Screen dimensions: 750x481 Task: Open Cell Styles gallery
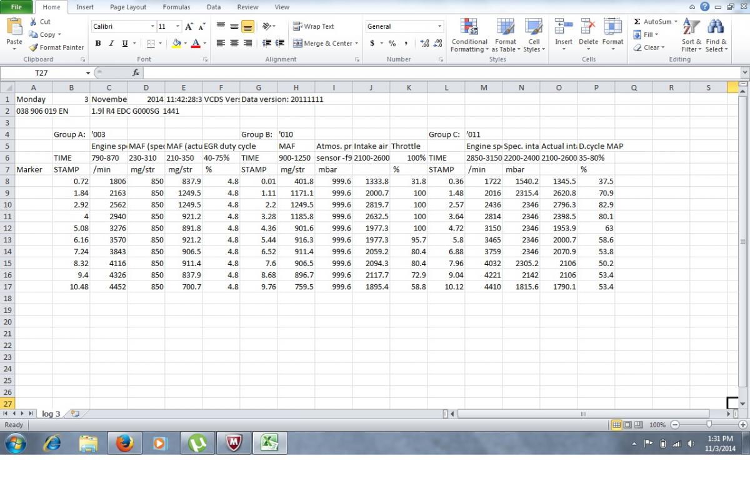point(534,36)
